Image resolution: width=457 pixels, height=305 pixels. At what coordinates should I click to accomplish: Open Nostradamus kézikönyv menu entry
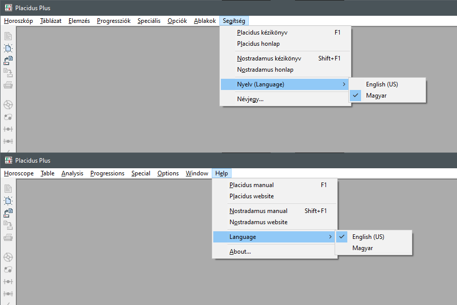coord(285,58)
